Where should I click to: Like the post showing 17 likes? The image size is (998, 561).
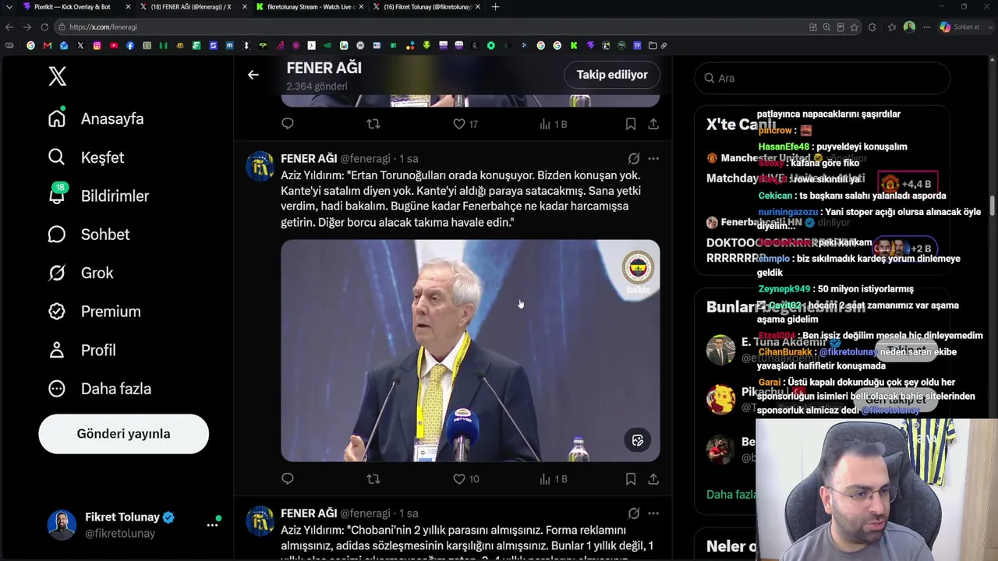[465, 124]
